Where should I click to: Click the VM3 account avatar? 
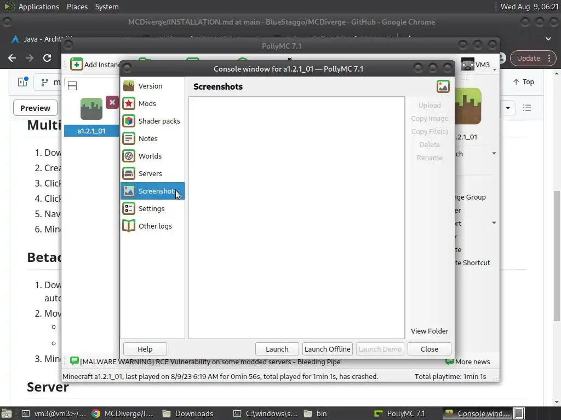(x=467, y=65)
